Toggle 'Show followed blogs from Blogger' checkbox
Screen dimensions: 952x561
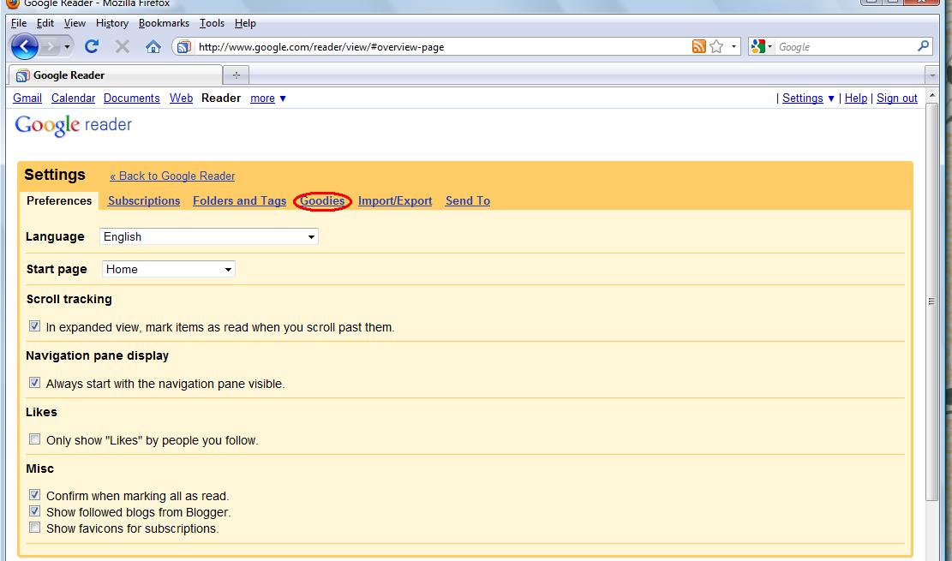34,511
